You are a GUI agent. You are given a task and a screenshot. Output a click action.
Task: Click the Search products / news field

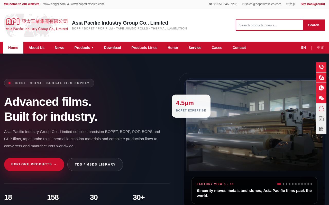click(x=269, y=25)
